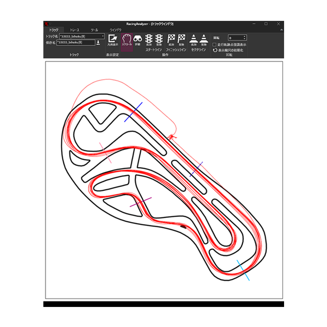Click the add finish line flag icon
This screenshot has width=327, height=327.
click(x=172, y=40)
